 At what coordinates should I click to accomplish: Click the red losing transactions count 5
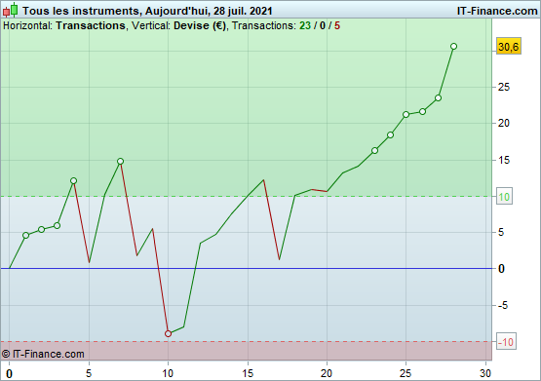[337, 26]
